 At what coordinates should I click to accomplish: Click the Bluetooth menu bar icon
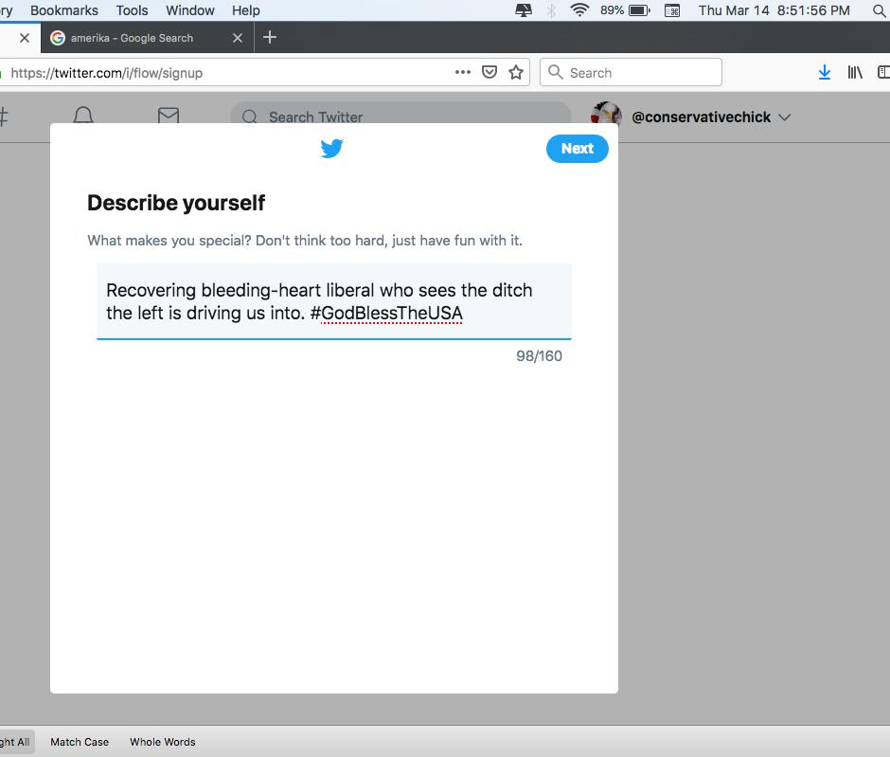pos(551,10)
